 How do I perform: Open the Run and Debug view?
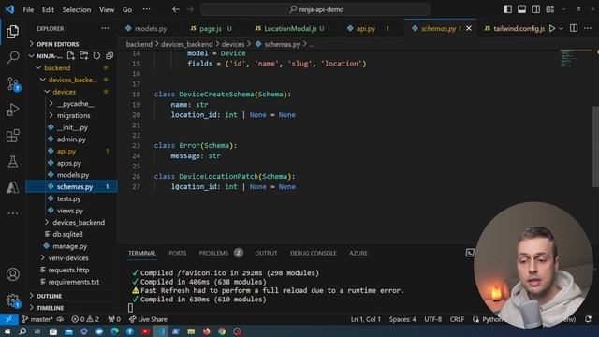coord(12,110)
